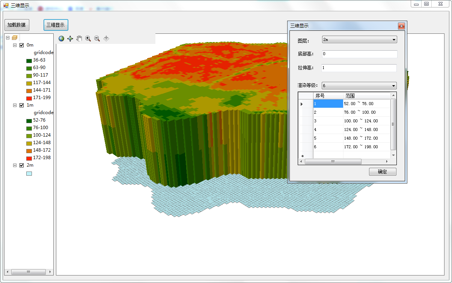This screenshot has height=283, width=452.
Task: Click the close icon of the 三维显示 dialog
Action: [x=401, y=26]
